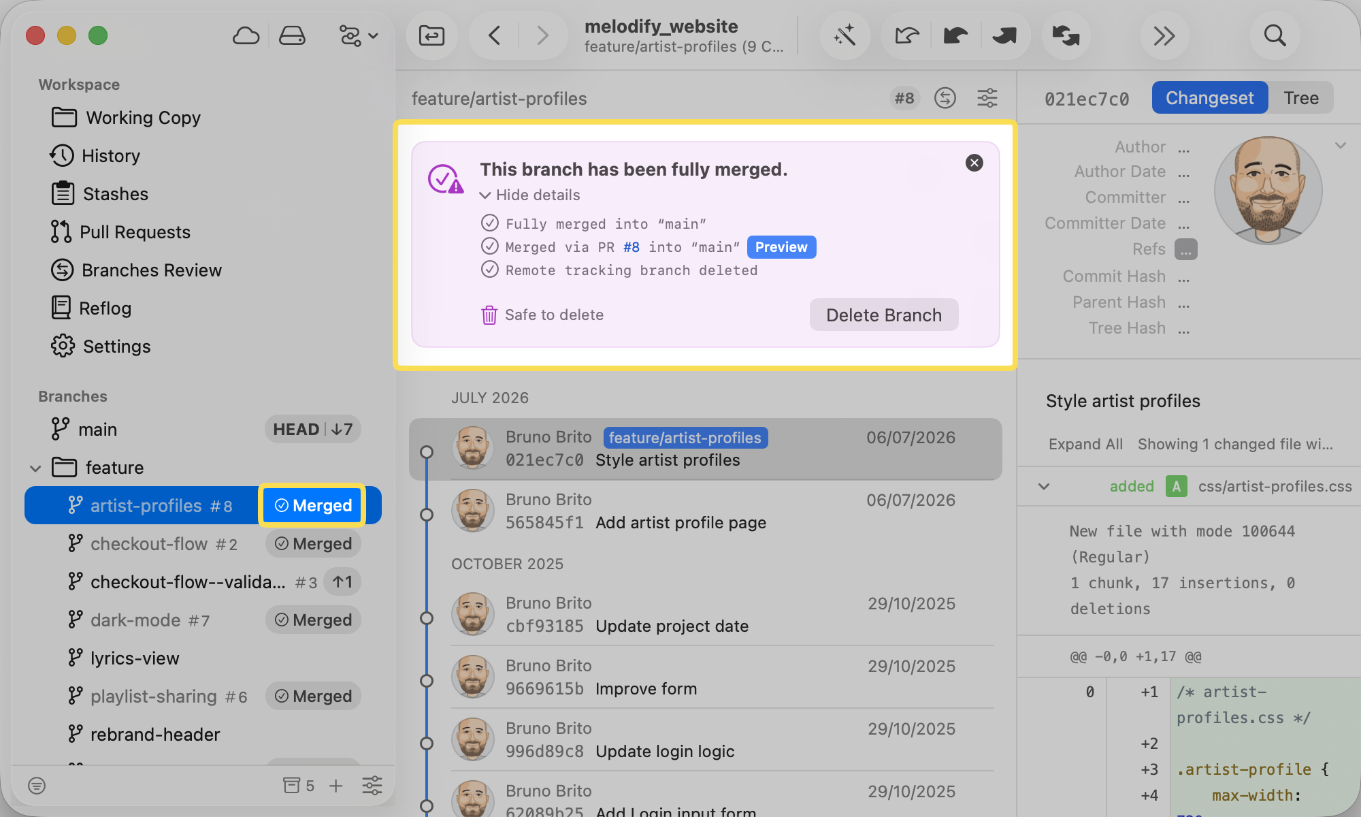Viewport: 1361px width, 817px height.
Task: Click the Pull toolbar icon
Action: tap(955, 35)
